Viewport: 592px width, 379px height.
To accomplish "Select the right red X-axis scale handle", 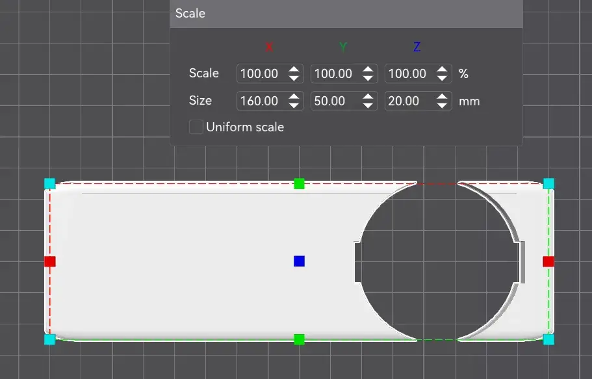I will [548, 261].
